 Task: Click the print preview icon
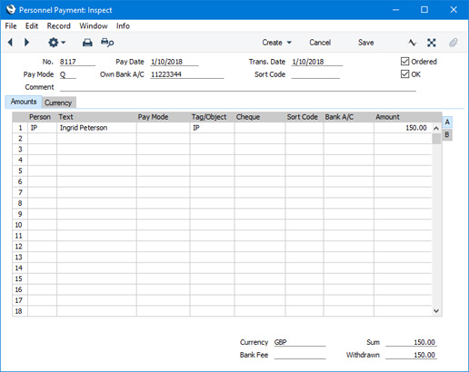coord(107,43)
